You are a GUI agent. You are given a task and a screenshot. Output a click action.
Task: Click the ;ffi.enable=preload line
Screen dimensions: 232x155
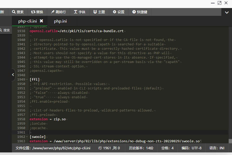(x=49, y=102)
